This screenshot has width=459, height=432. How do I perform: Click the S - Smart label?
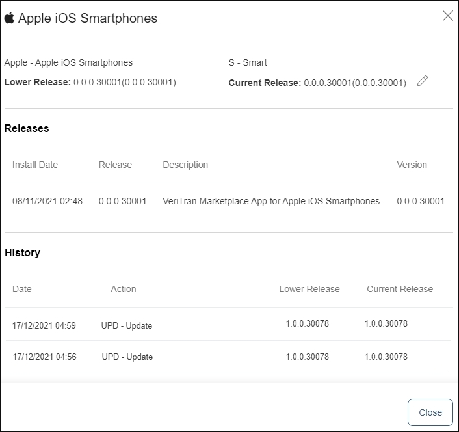[248, 63]
